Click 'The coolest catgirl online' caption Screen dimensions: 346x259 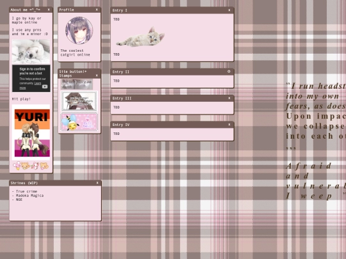click(75, 52)
